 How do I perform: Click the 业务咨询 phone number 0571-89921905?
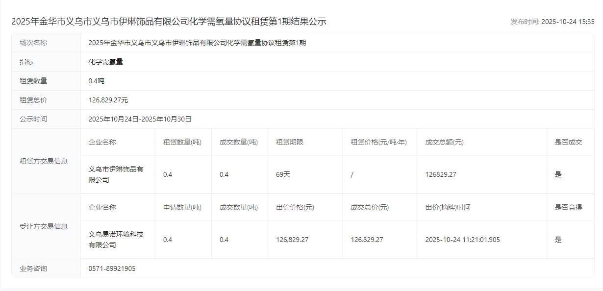point(112,268)
